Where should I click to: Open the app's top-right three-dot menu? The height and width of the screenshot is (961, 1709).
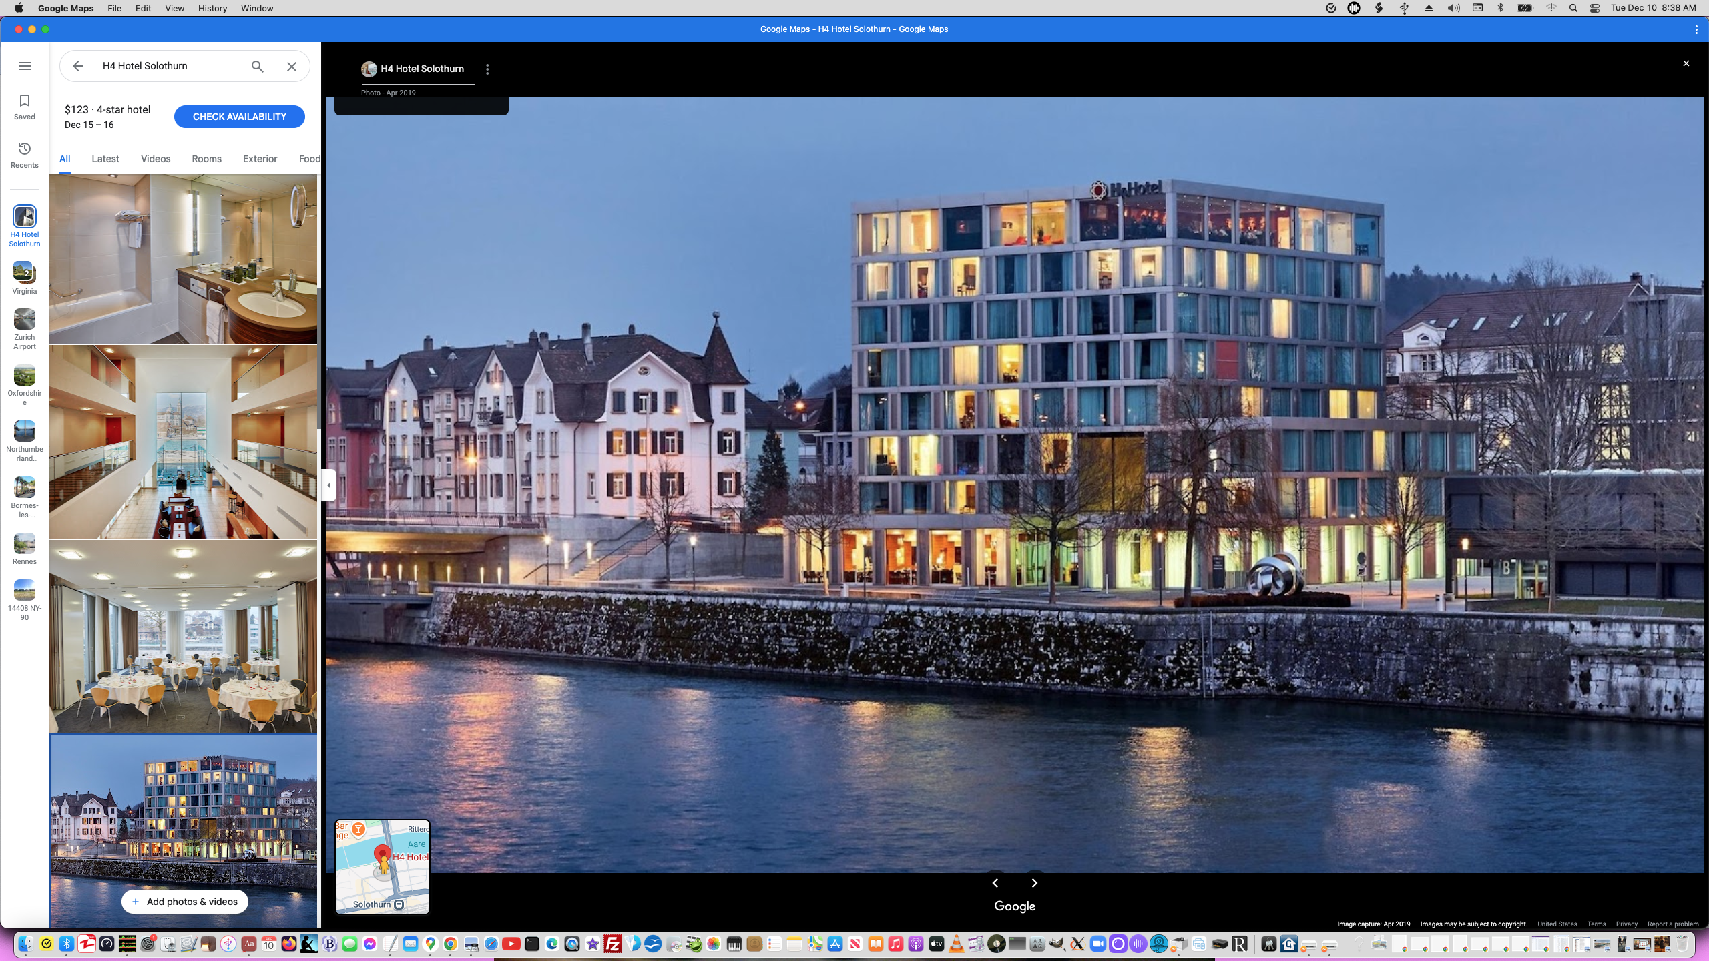tap(1696, 29)
